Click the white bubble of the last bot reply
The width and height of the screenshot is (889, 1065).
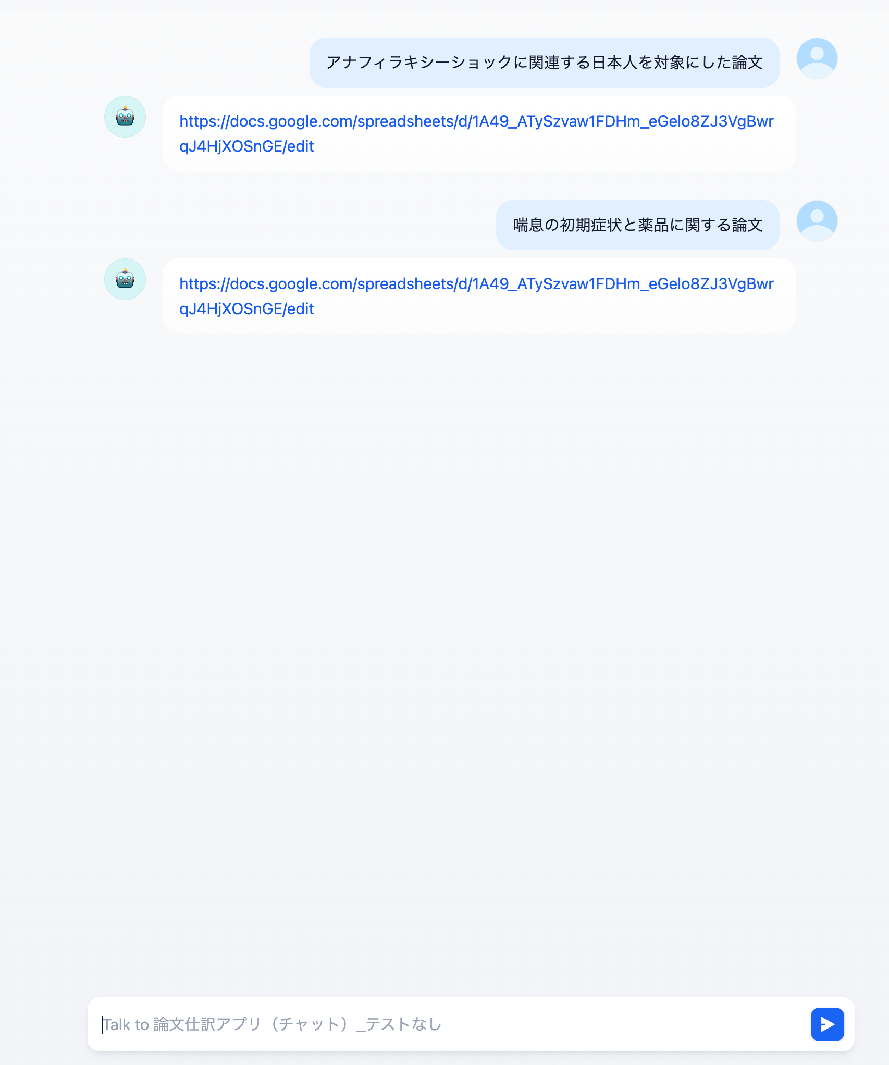pos(479,296)
